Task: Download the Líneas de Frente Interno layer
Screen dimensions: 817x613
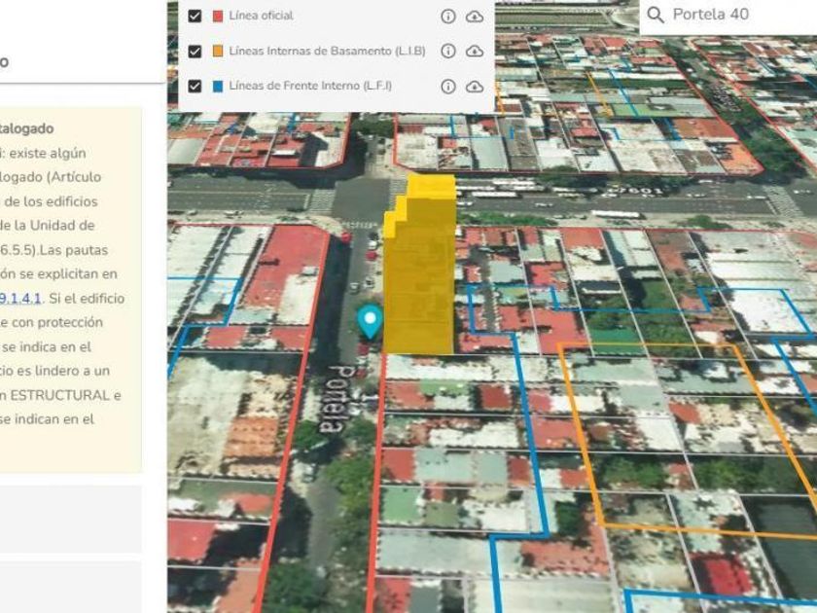Action: [475, 86]
